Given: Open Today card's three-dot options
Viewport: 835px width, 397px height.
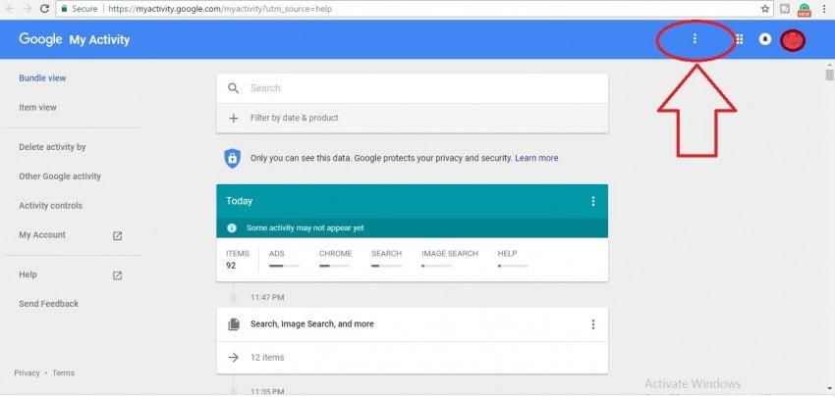Looking at the screenshot, I should coord(592,201).
